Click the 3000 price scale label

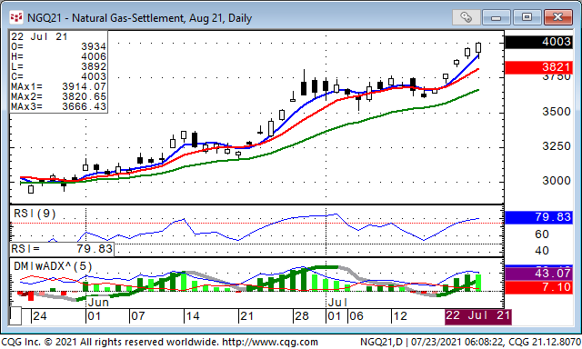pyautogui.click(x=557, y=181)
